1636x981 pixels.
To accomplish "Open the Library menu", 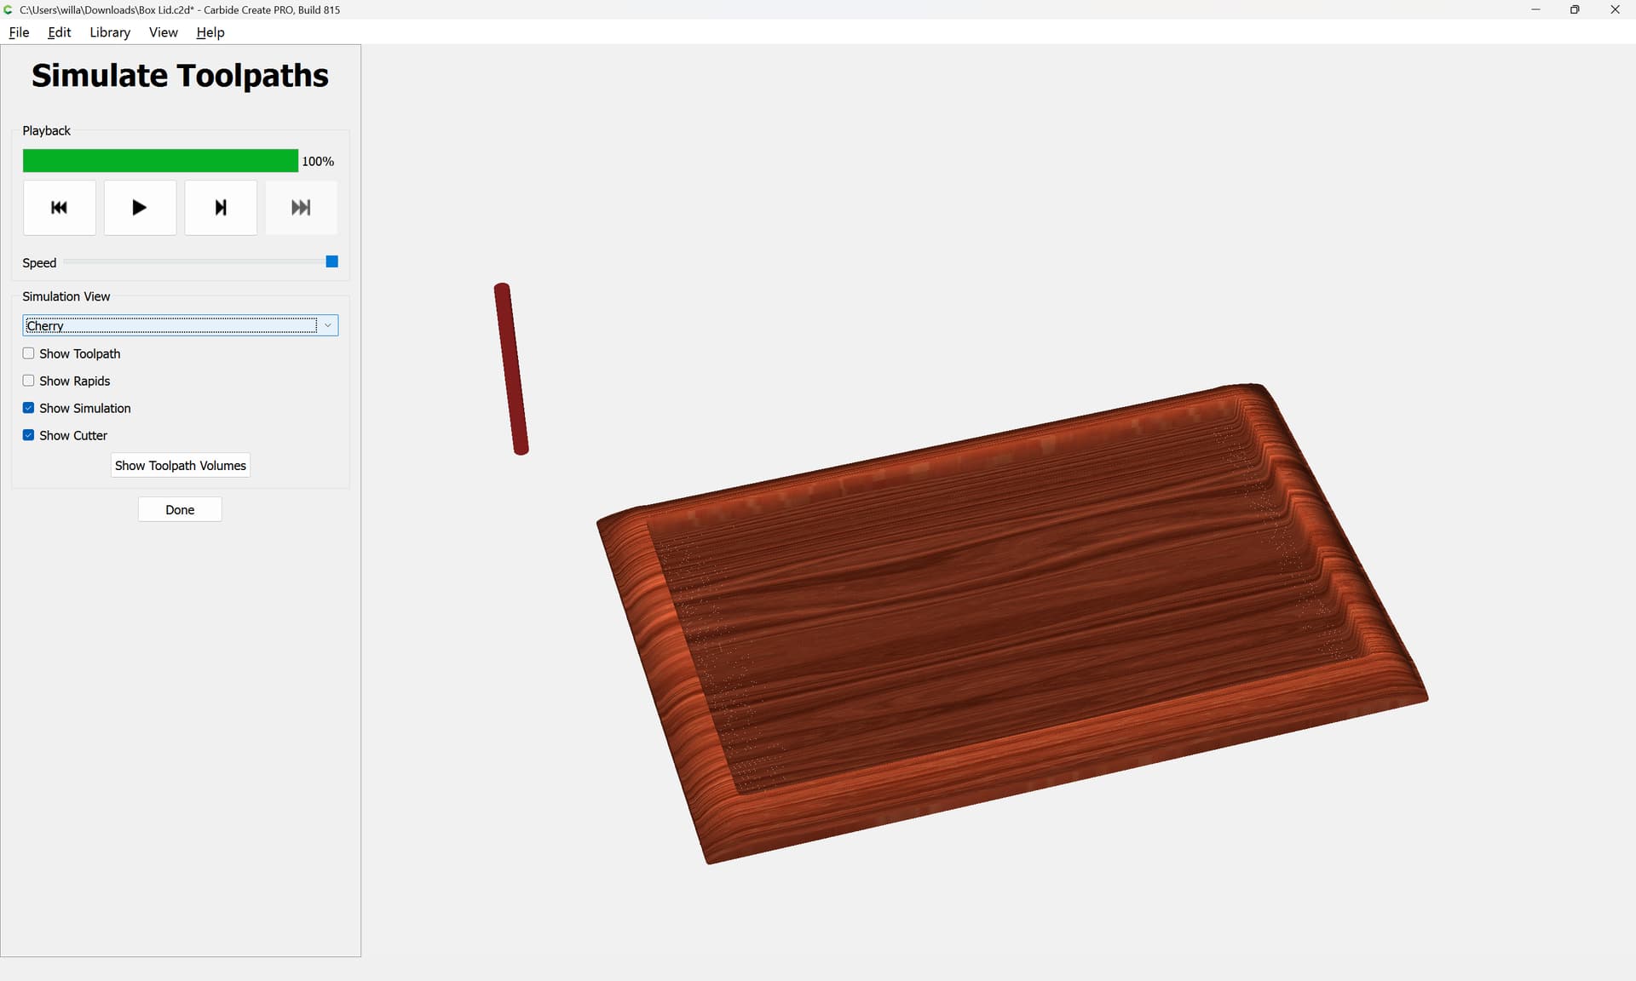I will [x=110, y=32].
